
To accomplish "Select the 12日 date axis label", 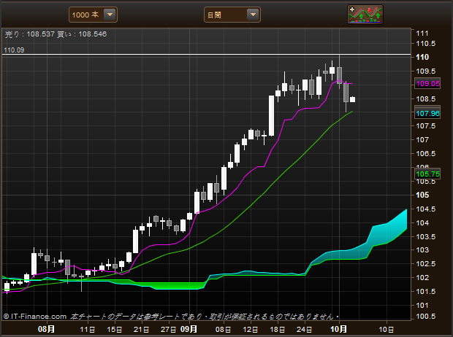I will [251, 330].
